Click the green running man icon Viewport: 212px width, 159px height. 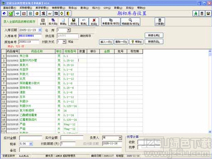pos(196,13)
